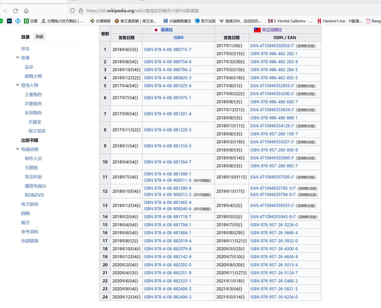Open ISBN 978-957-26-6254-0 link
Viewport: 381px width, 308px height.
click(x=274, y=297)
